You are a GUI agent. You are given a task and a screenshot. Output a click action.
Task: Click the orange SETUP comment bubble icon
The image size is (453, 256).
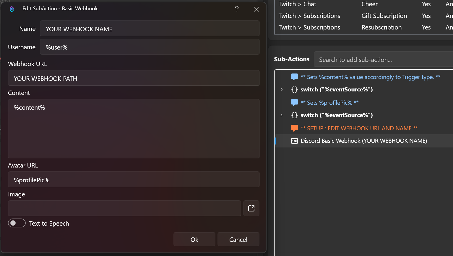click(x=294, y=128)
